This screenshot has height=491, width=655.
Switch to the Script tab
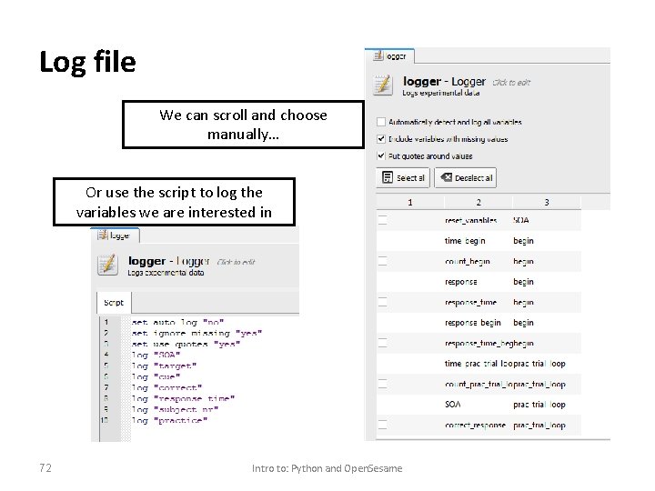114,303
